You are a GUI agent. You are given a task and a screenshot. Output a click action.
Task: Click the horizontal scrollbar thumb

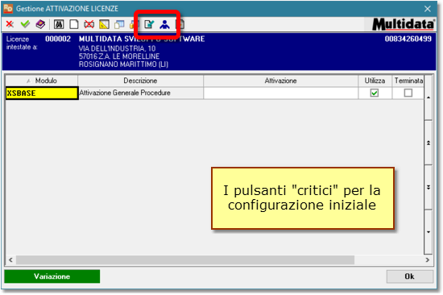point(185,260)
